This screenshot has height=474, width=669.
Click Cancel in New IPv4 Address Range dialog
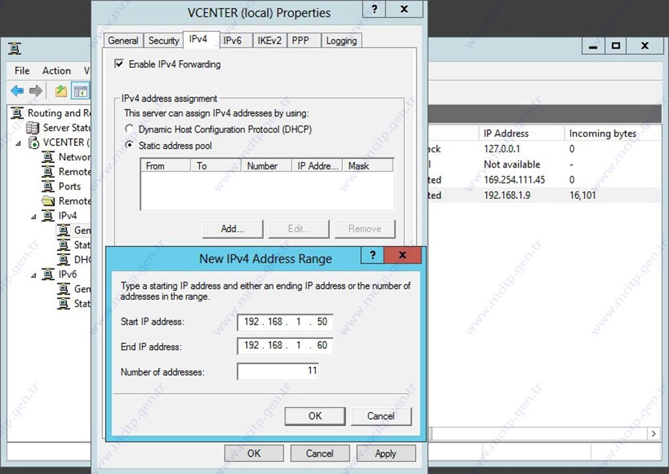pos(381,416)
